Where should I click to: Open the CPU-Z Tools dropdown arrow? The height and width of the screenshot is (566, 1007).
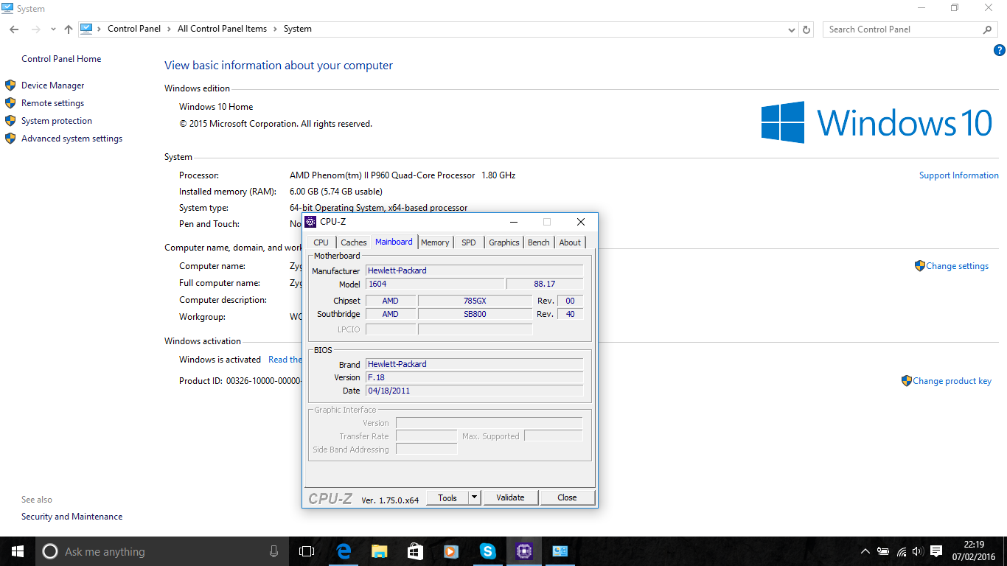pos(475,497)
